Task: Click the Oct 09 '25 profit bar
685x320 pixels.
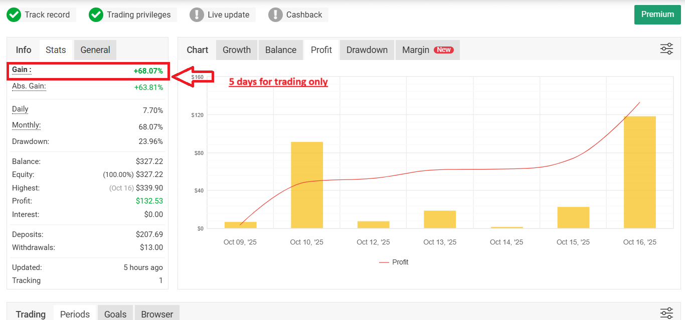Action: 240,225
